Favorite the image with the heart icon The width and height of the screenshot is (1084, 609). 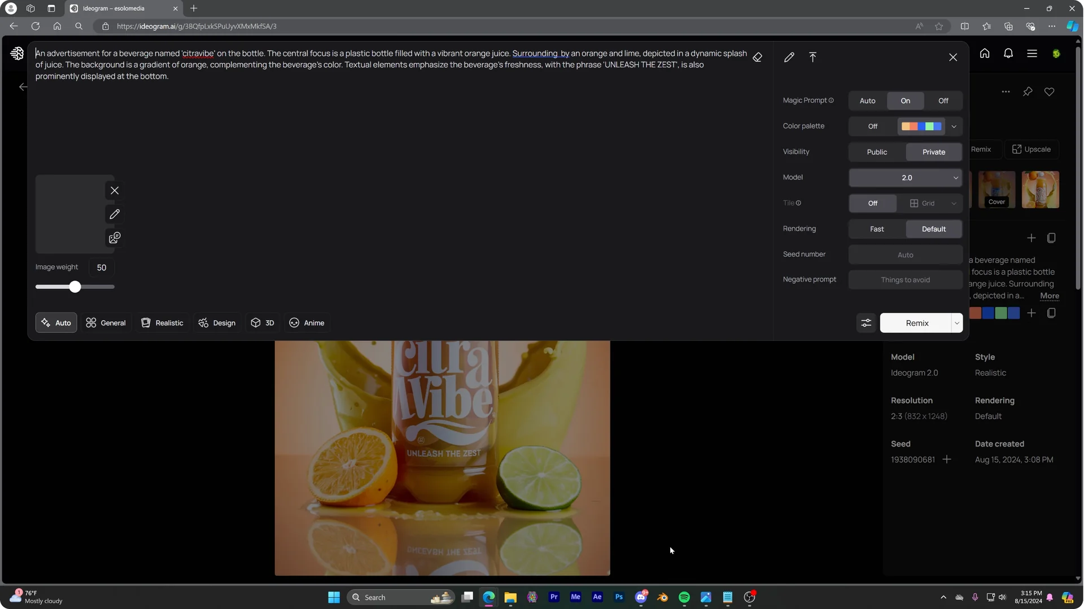click(x=1050, y=91)
